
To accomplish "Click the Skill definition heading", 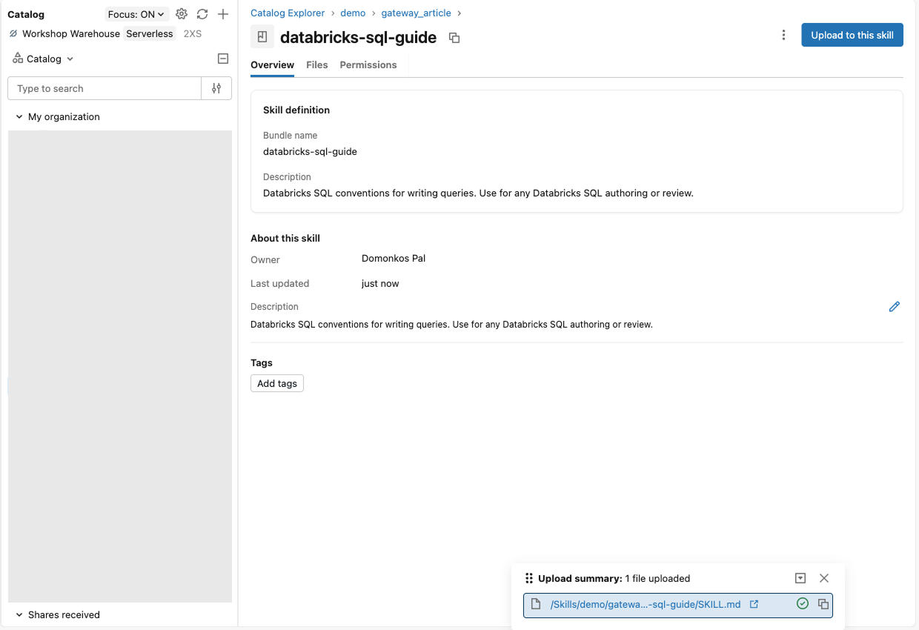I will (296, 110).
